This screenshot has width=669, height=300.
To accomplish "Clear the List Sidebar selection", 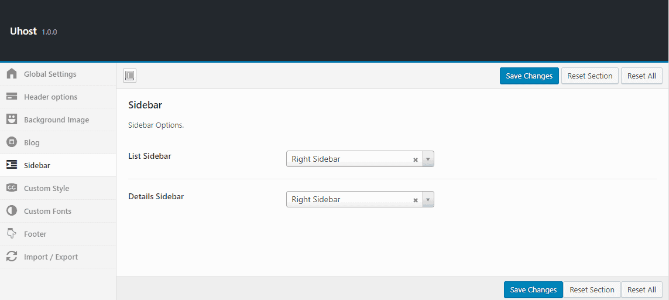I will click(x=416, y=159).
